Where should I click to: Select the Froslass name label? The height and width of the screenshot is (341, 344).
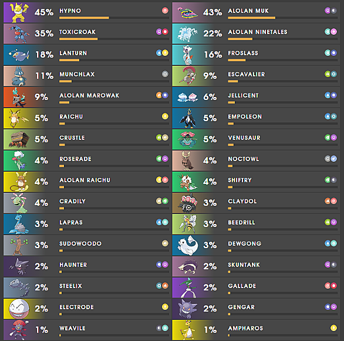243,53
